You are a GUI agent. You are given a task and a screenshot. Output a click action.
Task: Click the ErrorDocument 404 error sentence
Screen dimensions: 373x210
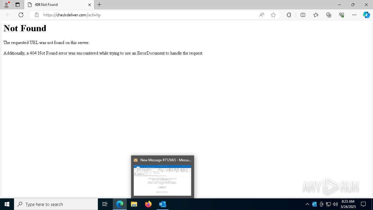pos(103,53)
